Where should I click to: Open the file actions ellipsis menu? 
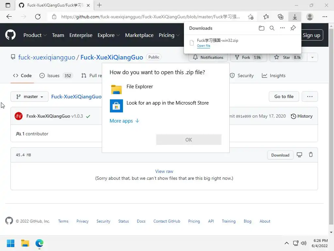[x=310, y=96]
